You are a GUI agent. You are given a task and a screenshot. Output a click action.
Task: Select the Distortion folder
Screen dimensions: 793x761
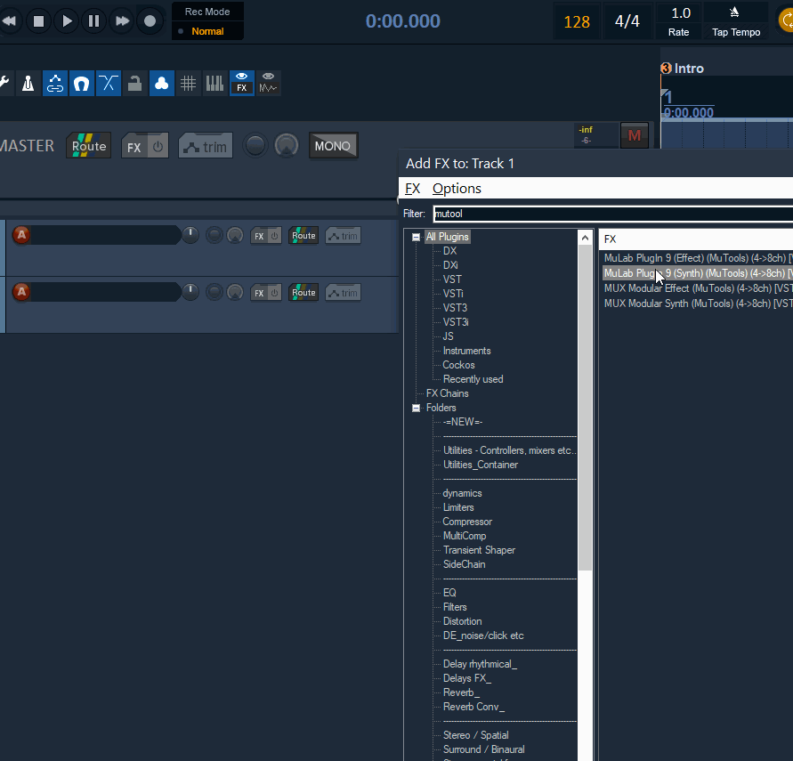[x=462, y=621]
